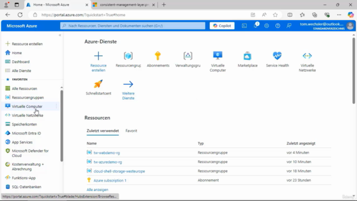
Task: Click the Typ column header
Action: [x=201, y=143]
